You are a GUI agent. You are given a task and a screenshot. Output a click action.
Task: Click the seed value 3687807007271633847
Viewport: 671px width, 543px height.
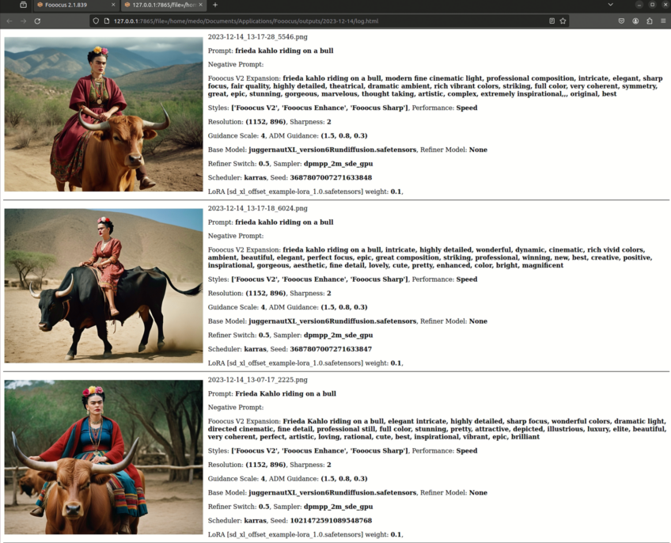[331, 349]
